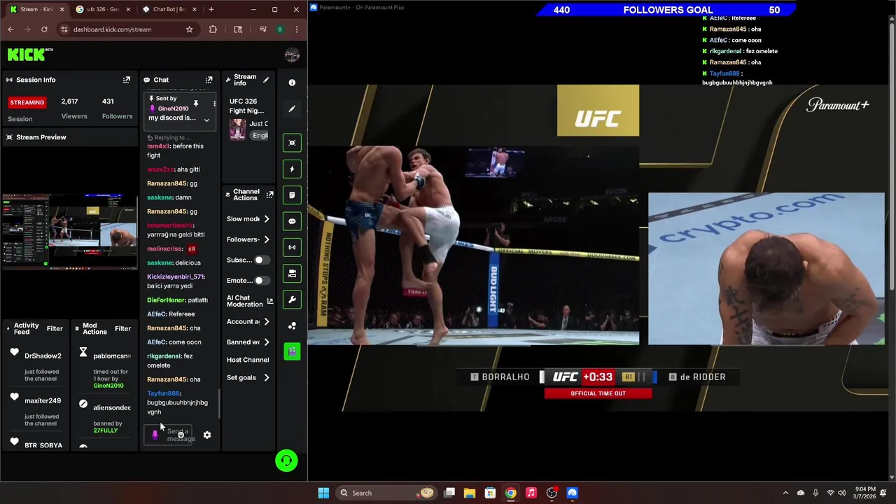Open Microsoft Store from taskbar
Image resolution: width=896 pixels, height=504 pixels.
[x=490, y=493]
